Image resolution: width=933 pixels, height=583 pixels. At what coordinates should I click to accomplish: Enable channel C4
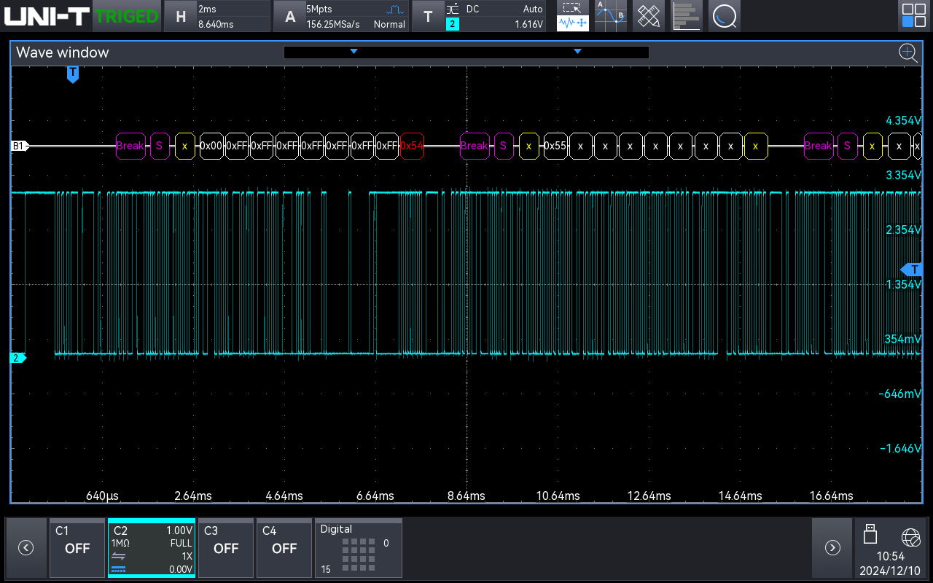(284, 547)
